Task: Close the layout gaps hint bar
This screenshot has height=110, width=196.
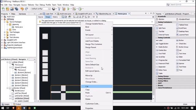Action: click(152, 22)
